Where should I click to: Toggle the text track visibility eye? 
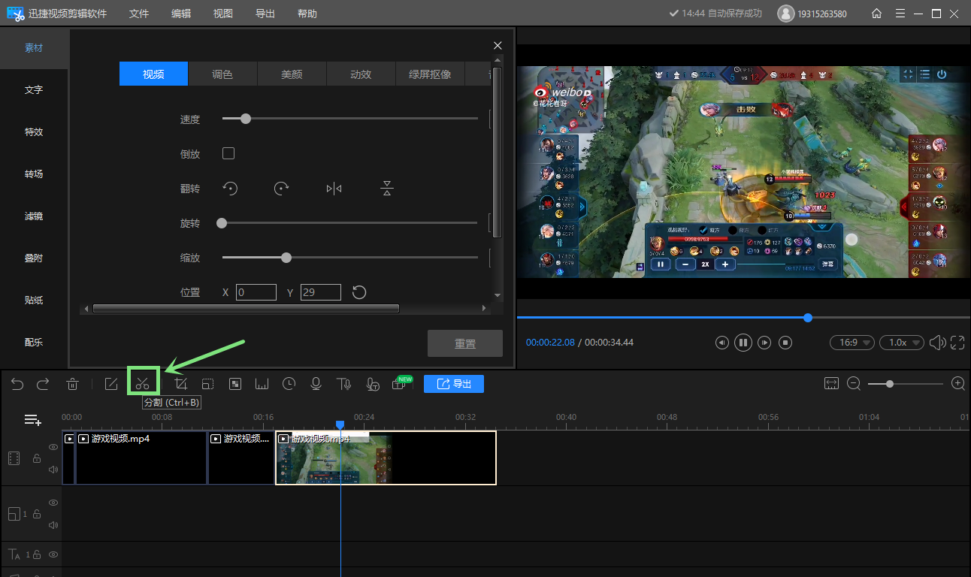(53, 554)
